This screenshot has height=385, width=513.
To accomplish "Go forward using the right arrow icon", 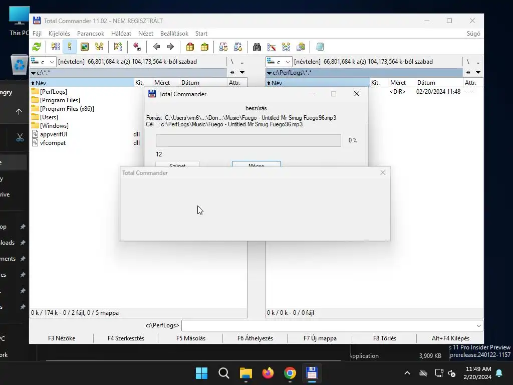I will click(170, 47).
